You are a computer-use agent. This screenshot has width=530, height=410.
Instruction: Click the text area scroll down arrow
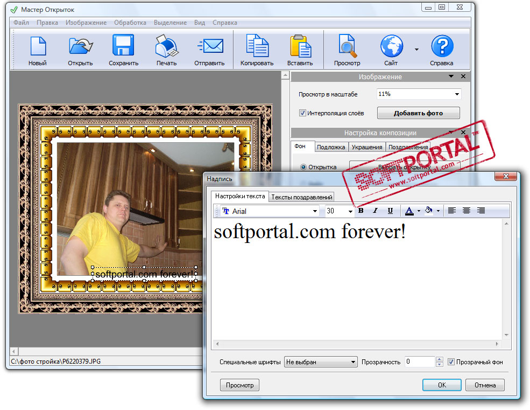(506, 335)
